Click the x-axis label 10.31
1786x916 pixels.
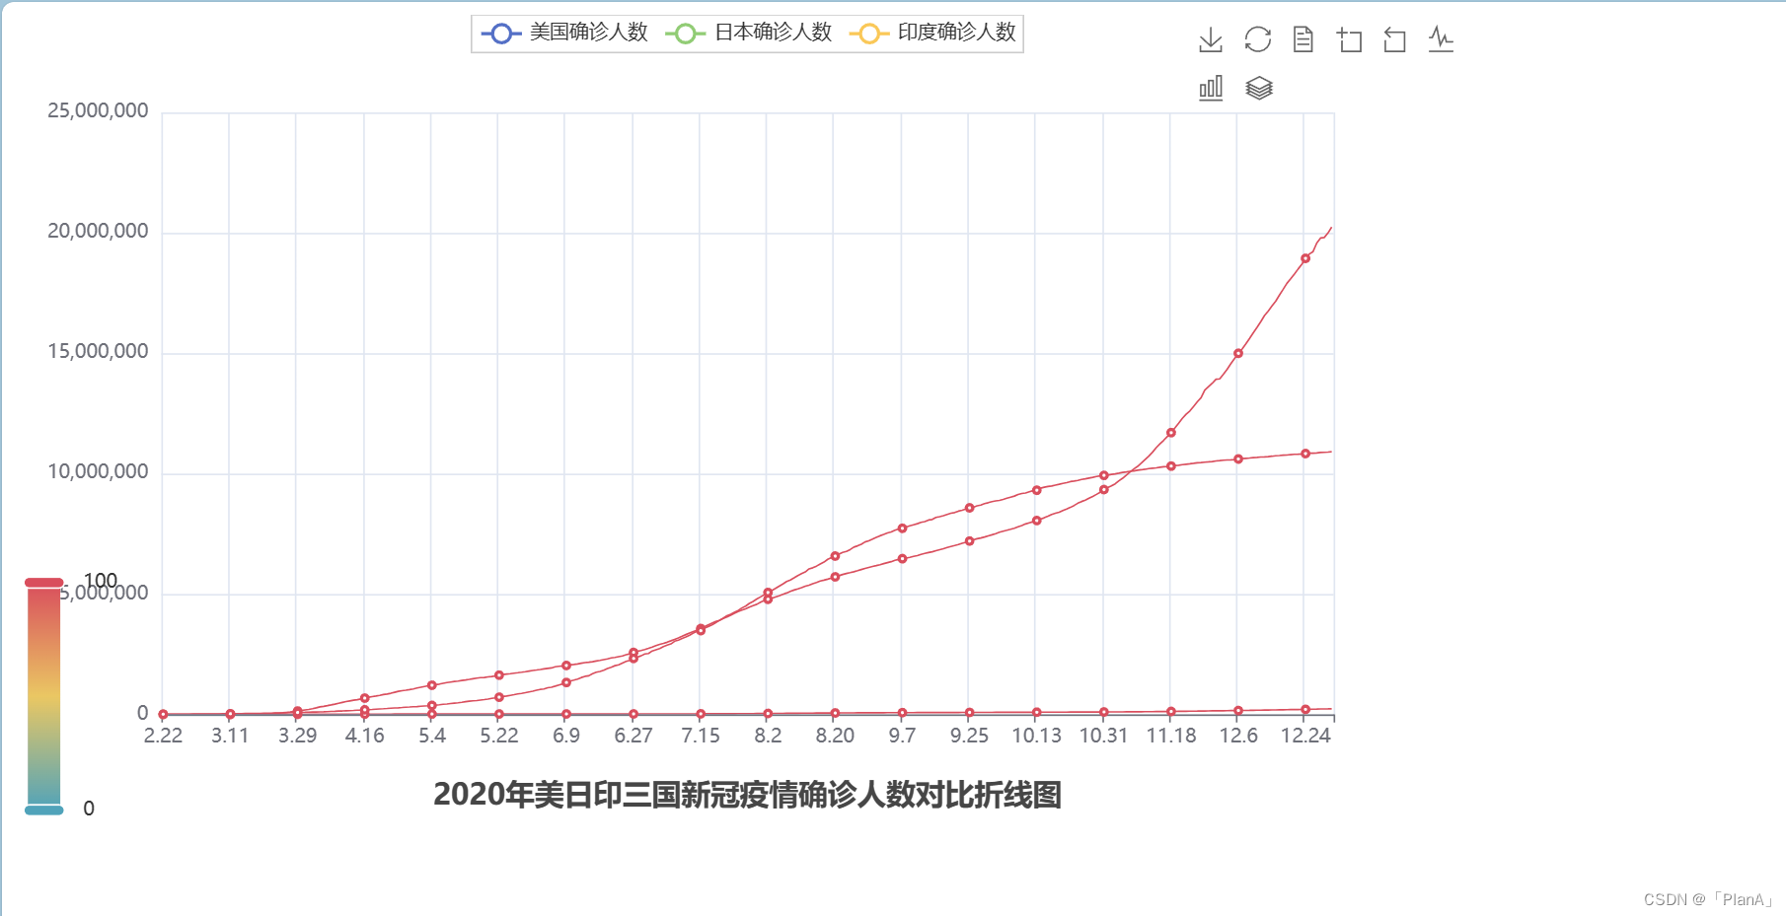pos(1103,736)
